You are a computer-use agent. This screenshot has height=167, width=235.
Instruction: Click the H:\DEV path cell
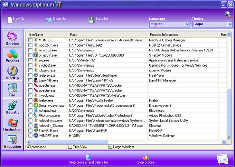point(75,136)
